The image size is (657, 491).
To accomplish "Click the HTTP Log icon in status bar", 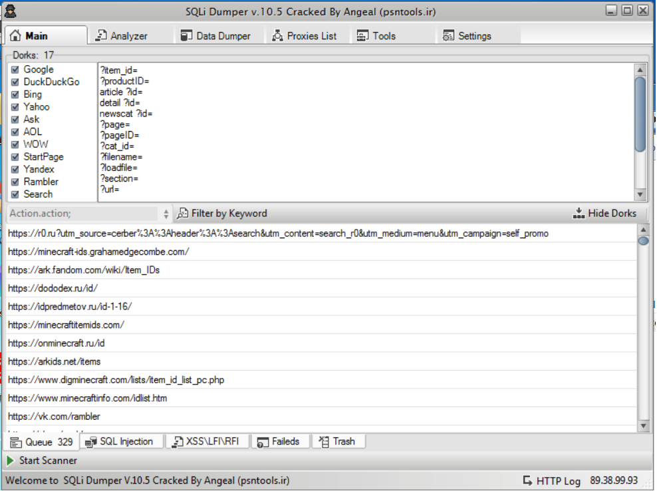I will (x=527, y=480).
